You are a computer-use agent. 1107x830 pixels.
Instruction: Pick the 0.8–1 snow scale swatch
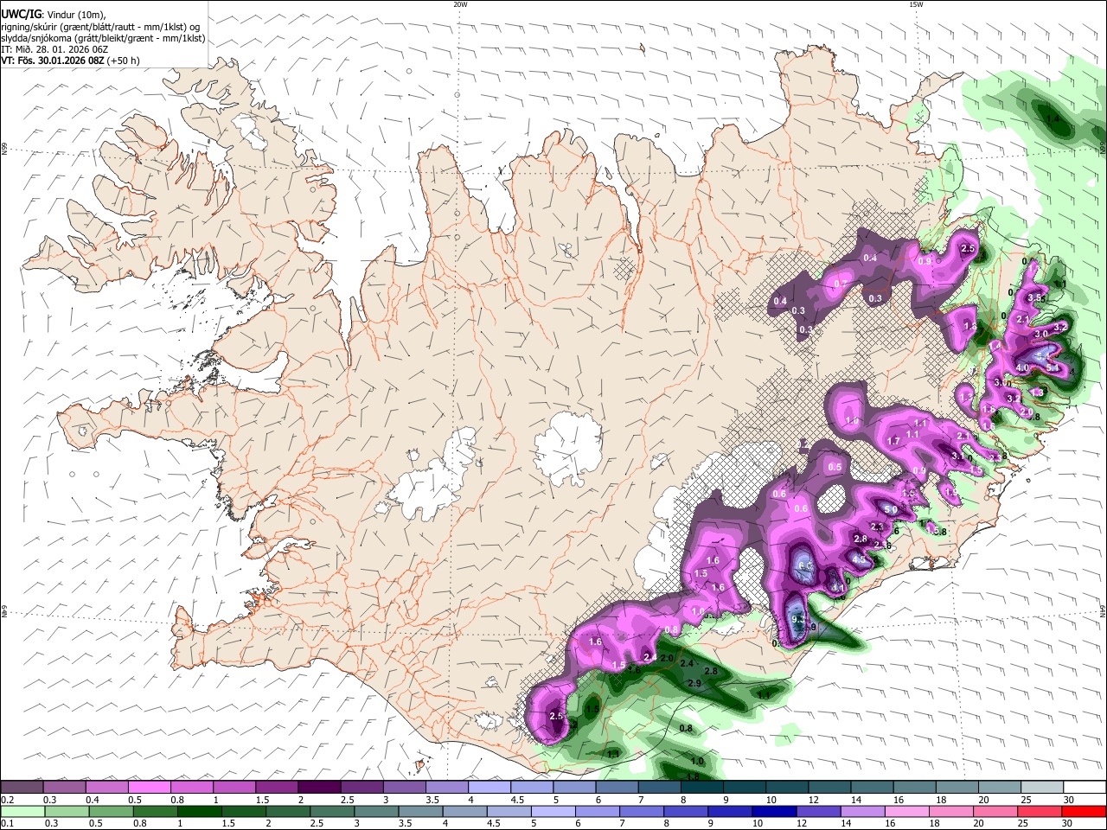click(191, 787)
